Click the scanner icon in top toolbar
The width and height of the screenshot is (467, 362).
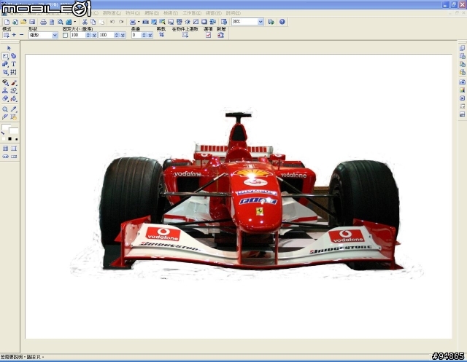pyautogui.click(x=133, y=22)
